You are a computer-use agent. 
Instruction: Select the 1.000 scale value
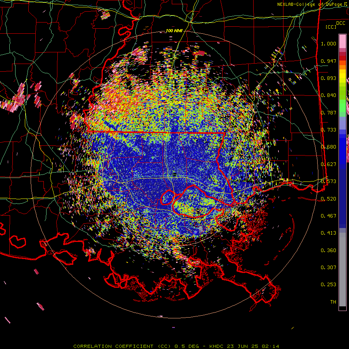pyautogui.click(x=328, y=43)
